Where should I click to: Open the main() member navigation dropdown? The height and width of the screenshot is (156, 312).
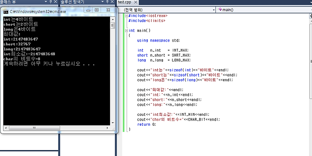click(x=264, y=10)
